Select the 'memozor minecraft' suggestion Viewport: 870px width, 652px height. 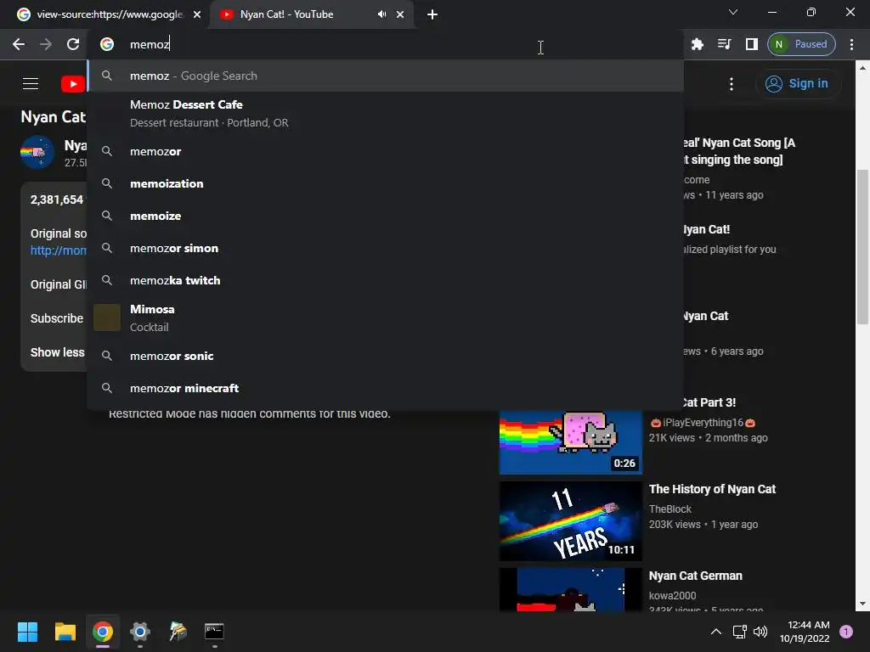coord(385,388)
